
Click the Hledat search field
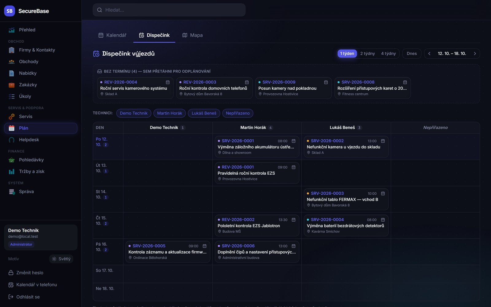coord(169,10)
